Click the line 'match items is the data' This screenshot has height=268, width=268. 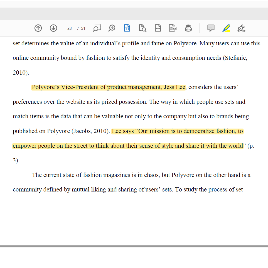(x=131, y=116)
